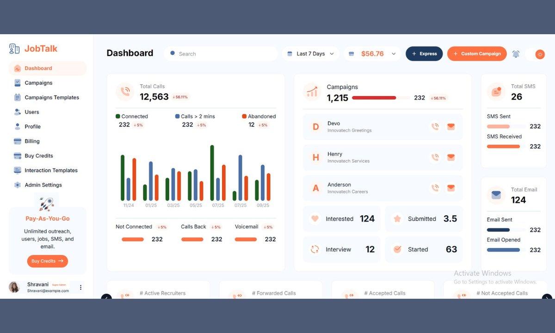Click the email icon in Anderson's row
Image resolution: width=555 pixels, height=333 pixels.
coord(451,188)
